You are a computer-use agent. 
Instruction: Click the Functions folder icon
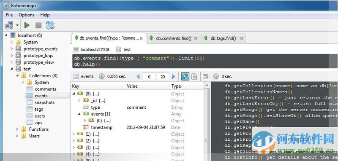(24, 129)
